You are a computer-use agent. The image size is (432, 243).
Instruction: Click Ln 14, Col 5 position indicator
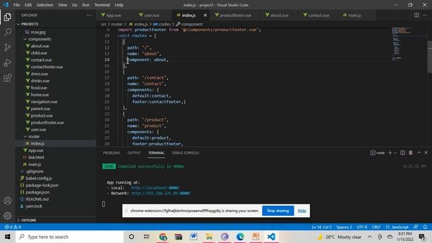point(321,227)
